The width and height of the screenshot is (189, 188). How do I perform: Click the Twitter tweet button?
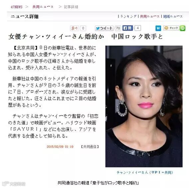104,28
